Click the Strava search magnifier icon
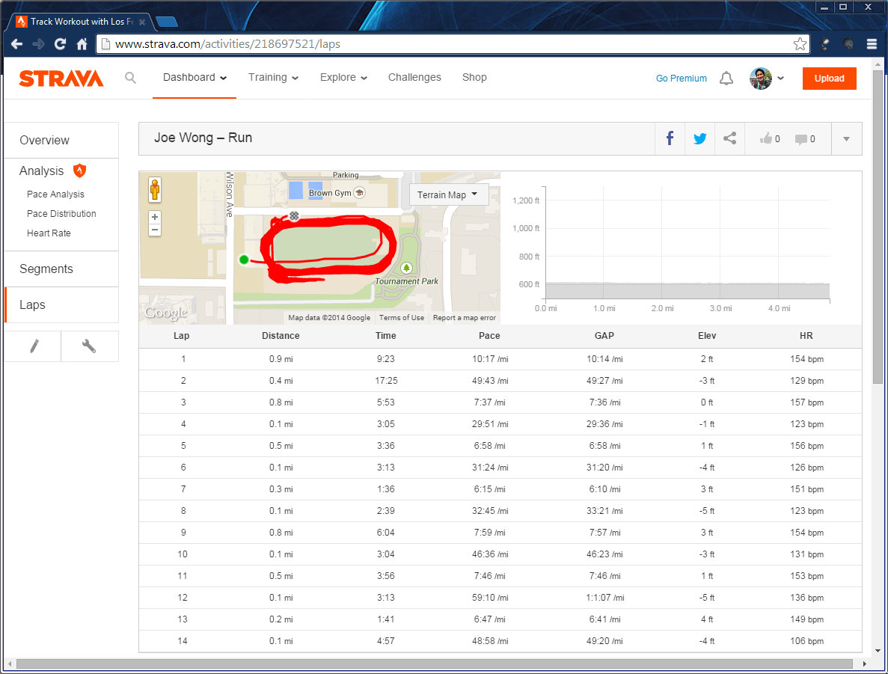 pos(131,78)
